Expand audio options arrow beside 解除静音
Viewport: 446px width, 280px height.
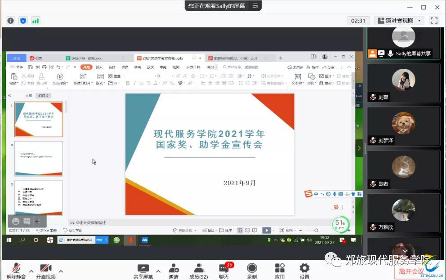click(x=31, y=271)
